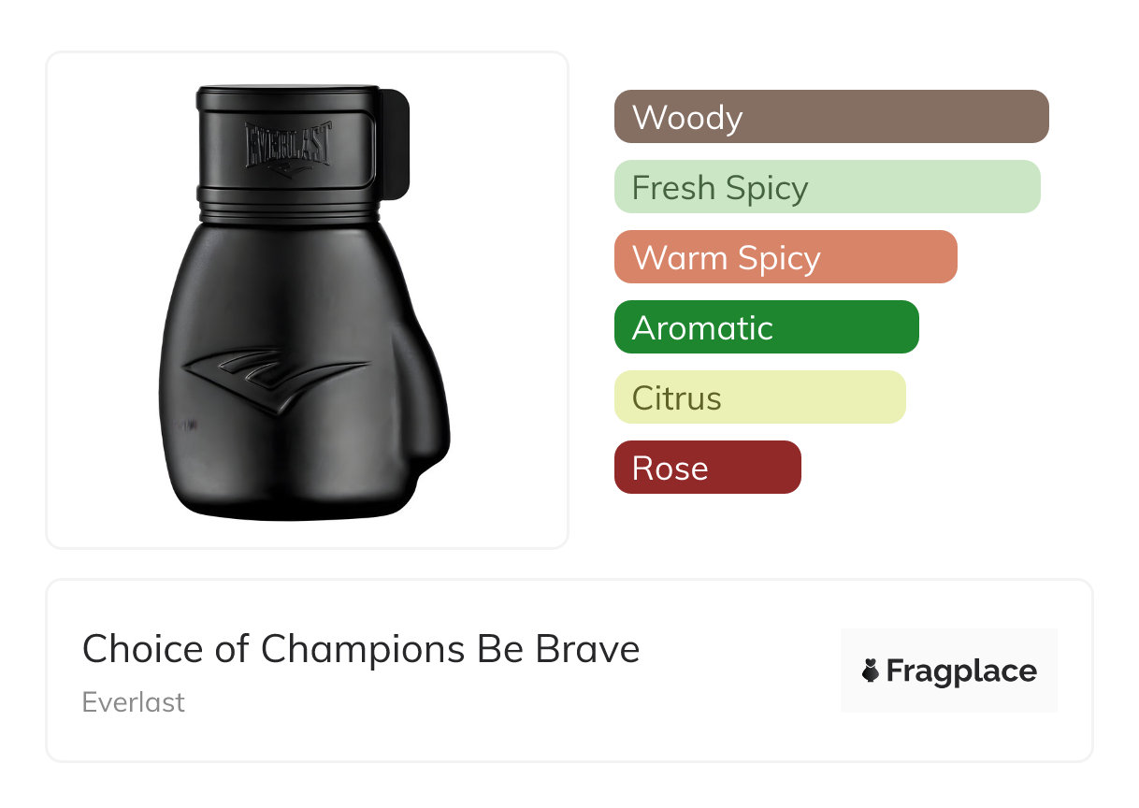
Task: Select the yellow Citrus accord bar
Action: point(759,397)
